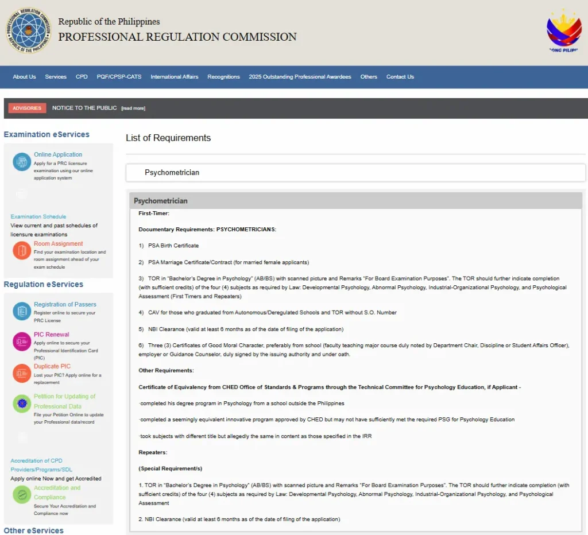The width and height of the screenshot is (588, 535).
Task: Open the Examination Schedule link
Action: point(38,217)
